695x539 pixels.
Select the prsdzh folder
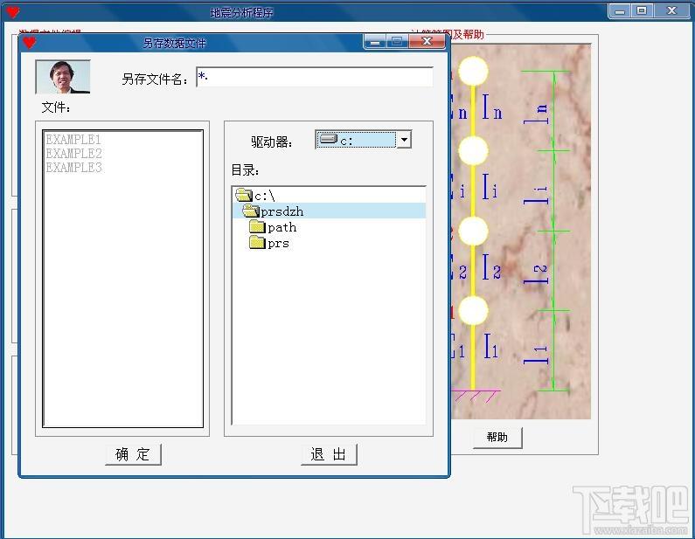pyautogui.click(x=329, y=211)
